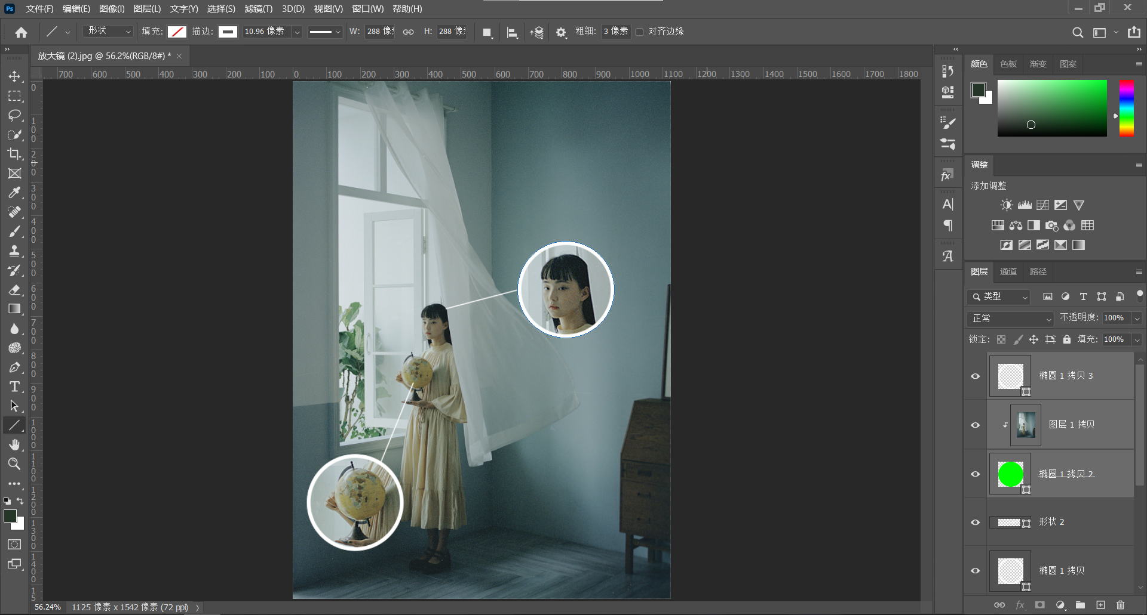Open stroke width 10.96 像素 dropdown

coord(297,32)
